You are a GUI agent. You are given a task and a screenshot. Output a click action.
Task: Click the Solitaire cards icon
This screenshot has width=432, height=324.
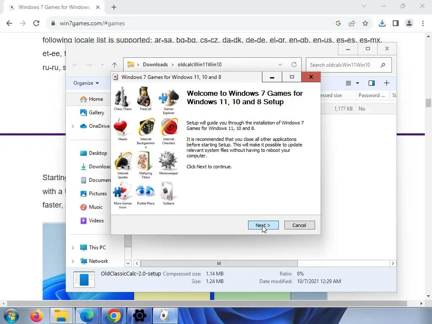pos(167,191)
